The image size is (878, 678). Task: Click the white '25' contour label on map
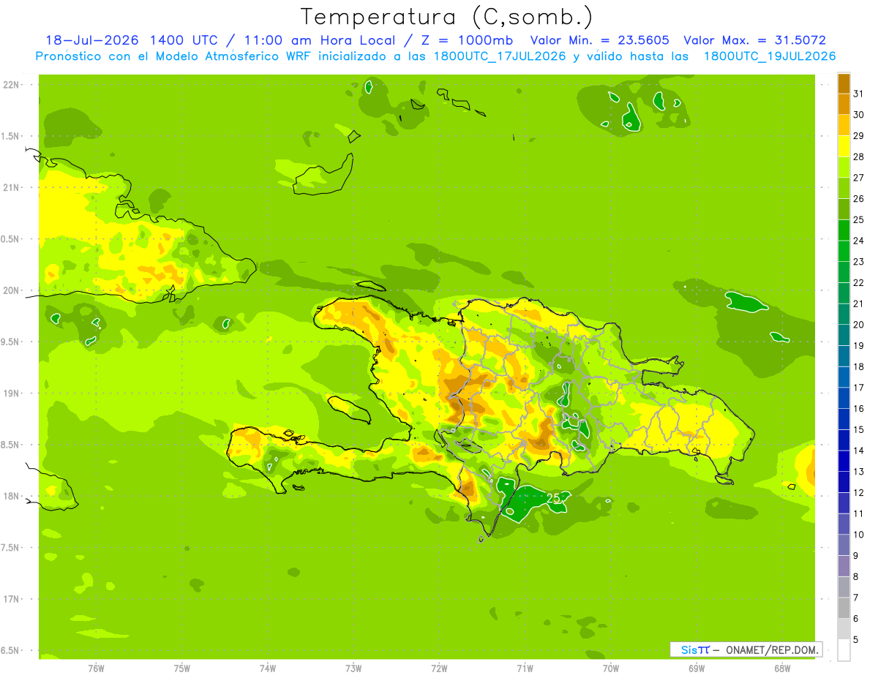point(554,498)
